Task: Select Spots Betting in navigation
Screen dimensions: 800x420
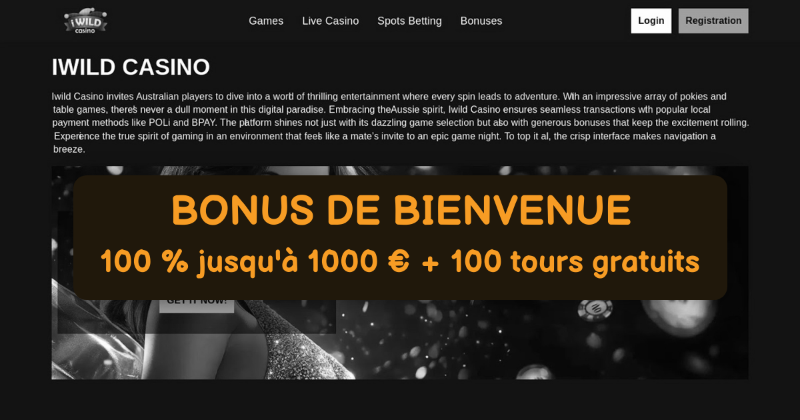Action: point(409,21)
